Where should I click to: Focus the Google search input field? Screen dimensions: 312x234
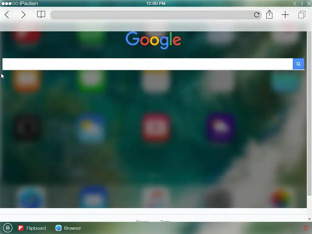(147, 64)
